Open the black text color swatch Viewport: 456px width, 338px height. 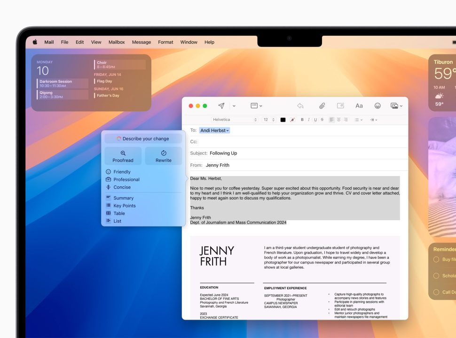283,120
